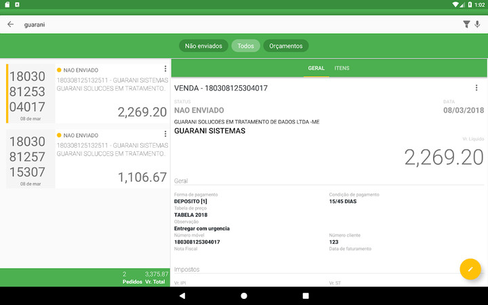
Task: Switch to the GERAL tab
Action: pos(316,68)
